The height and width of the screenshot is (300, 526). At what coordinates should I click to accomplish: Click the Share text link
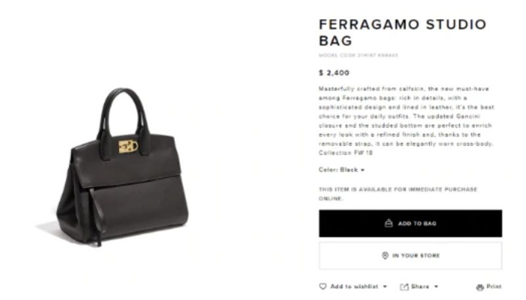click(420, 286)
